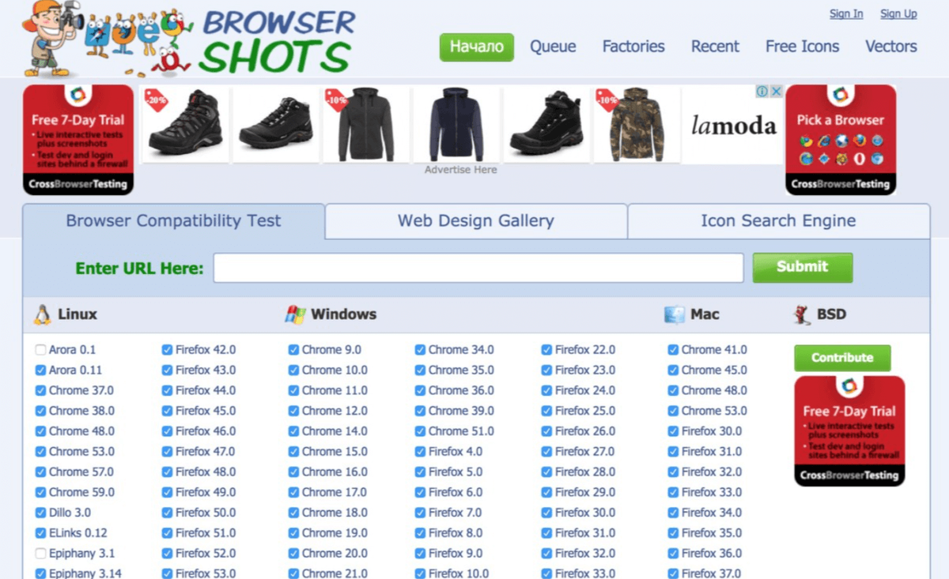
Task: Click the camouflage jacket ad thumbnail
Action: coord(637,124)
